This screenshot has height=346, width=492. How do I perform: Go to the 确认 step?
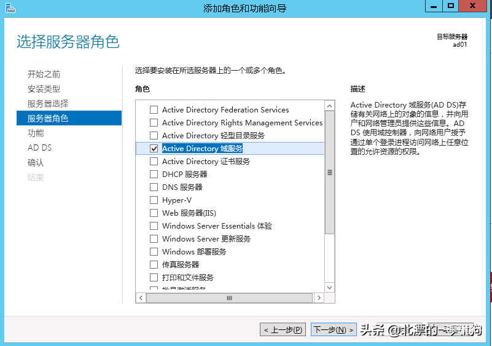36,162
